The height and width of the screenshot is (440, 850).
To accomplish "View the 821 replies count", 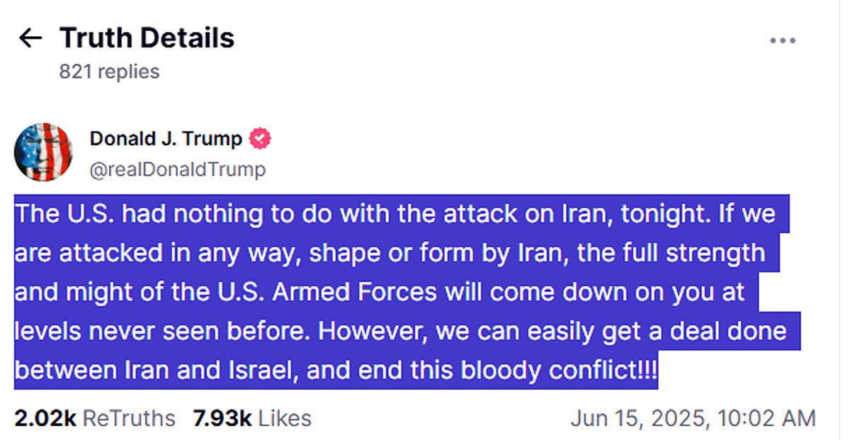I will tap(109, 72).
